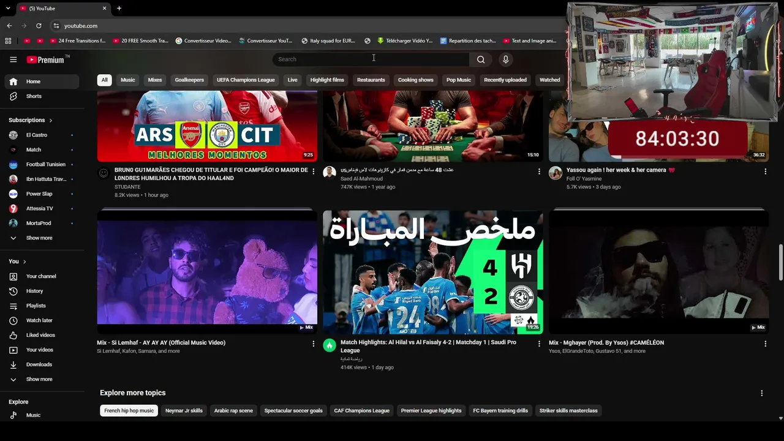Screen dimensions: 784x441
Task: Open the You section heading
Action: (x=17, y=262)
